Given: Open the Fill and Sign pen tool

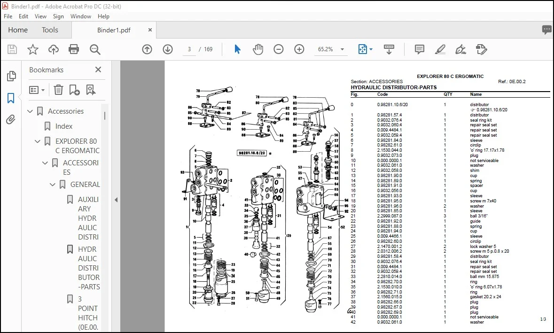Looking at the screenshot, I should click(x=460, y=49).
